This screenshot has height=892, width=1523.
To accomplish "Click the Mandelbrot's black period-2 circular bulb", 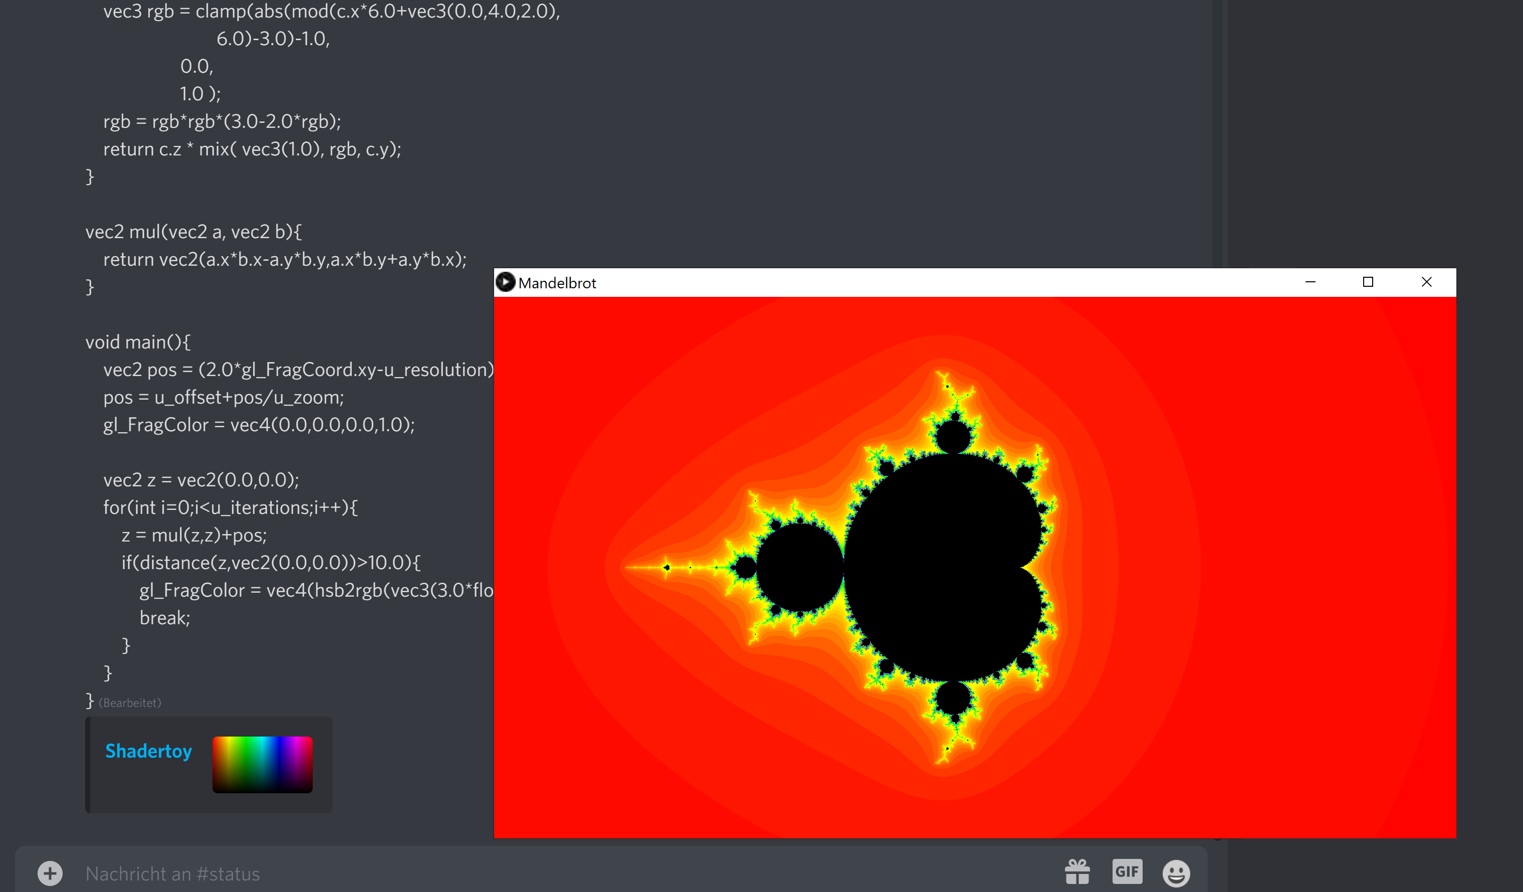I will pyautogui.click(x=799, y=568).
